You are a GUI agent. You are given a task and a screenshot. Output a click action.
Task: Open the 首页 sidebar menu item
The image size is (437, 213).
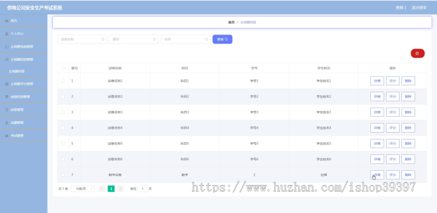[24, 21]
